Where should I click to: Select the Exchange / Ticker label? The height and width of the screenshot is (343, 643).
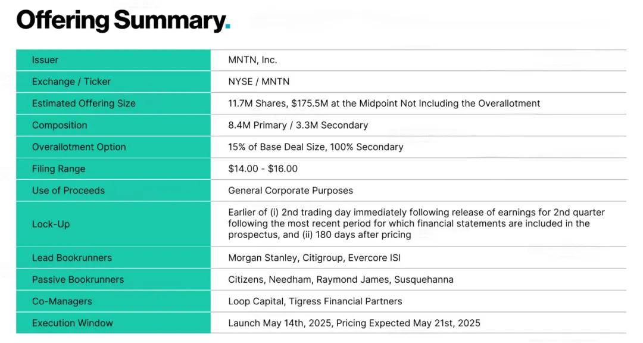tap(71, 82)
